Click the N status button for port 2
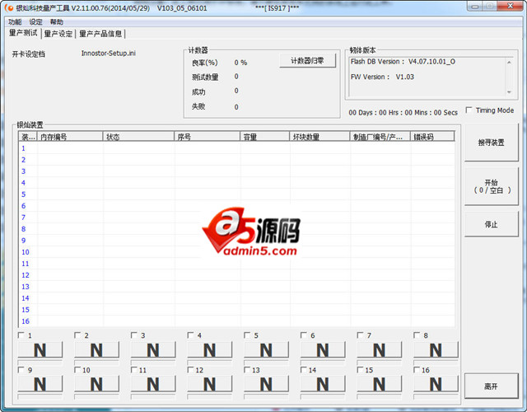The height and width of the screenshot is (412, 527). [96, 349]
